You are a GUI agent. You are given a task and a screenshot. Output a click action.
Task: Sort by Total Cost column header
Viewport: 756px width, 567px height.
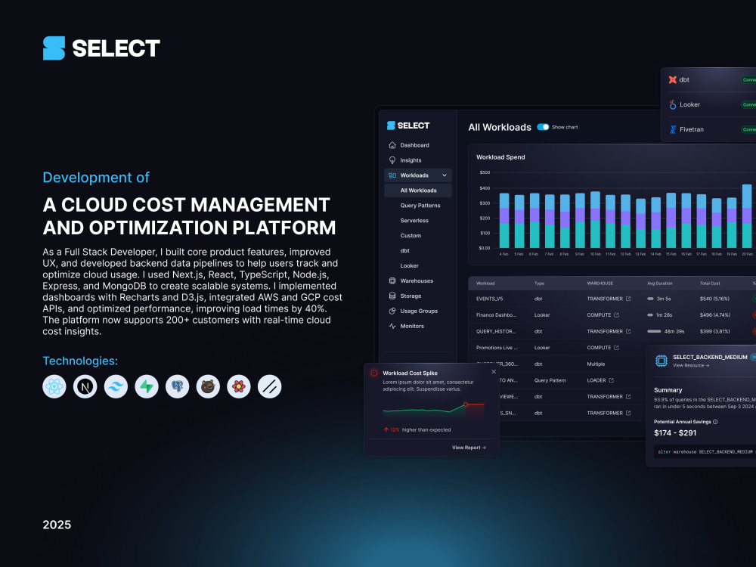710,283
